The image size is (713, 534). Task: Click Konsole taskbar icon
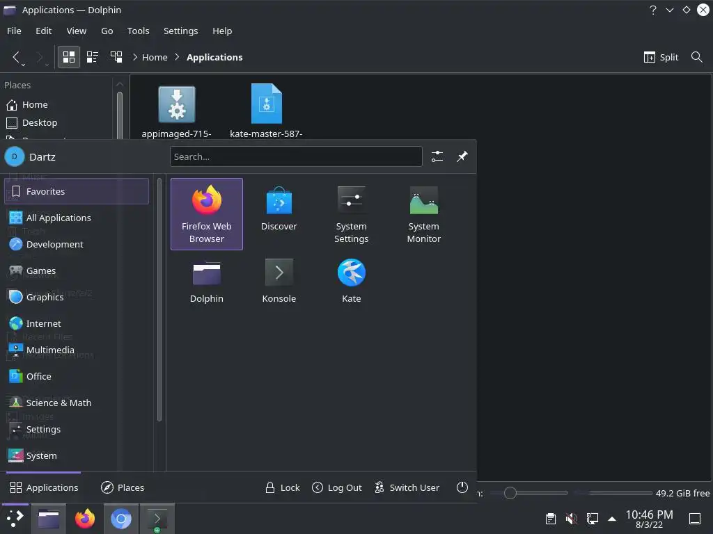point(157,519)
